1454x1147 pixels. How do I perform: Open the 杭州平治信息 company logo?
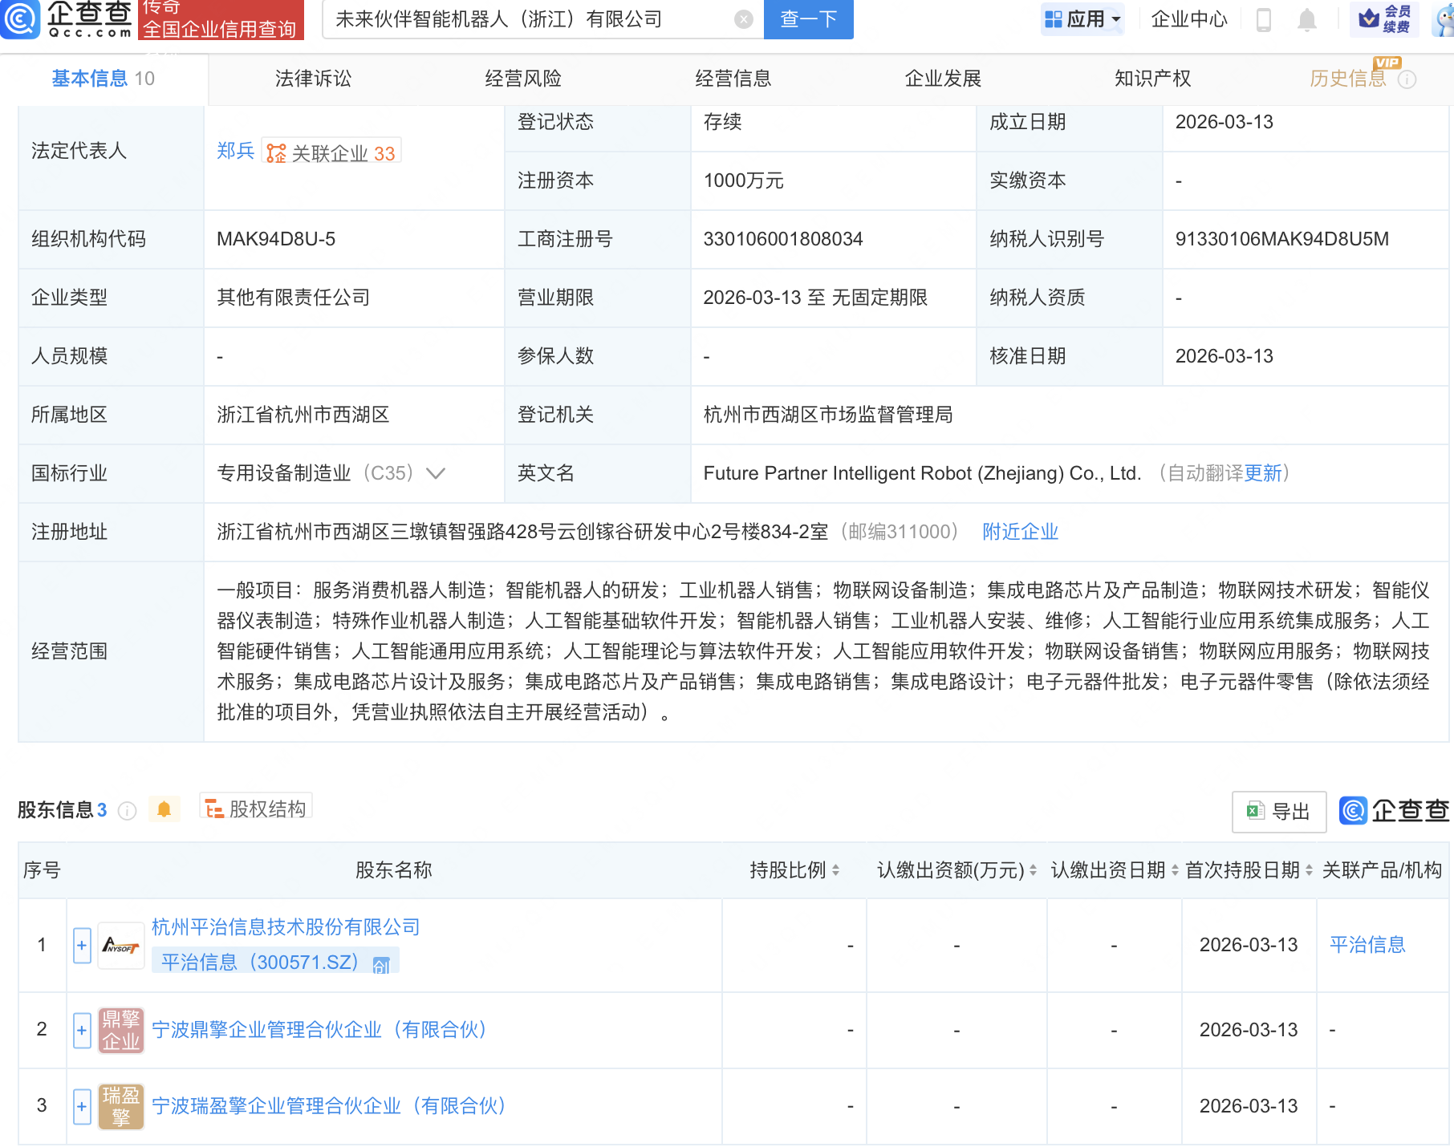pos(120,946)
